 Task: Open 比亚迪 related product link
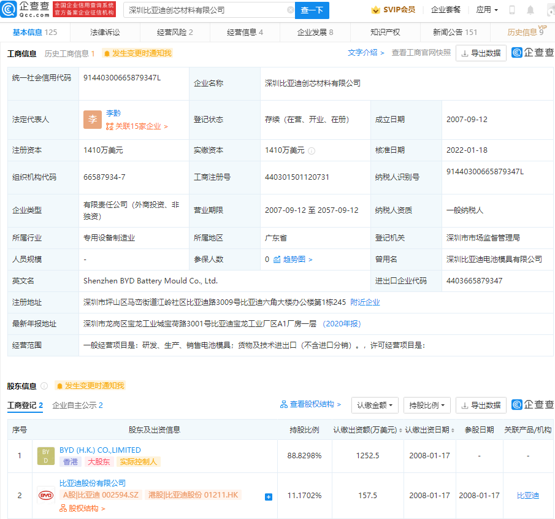point(528,496)
